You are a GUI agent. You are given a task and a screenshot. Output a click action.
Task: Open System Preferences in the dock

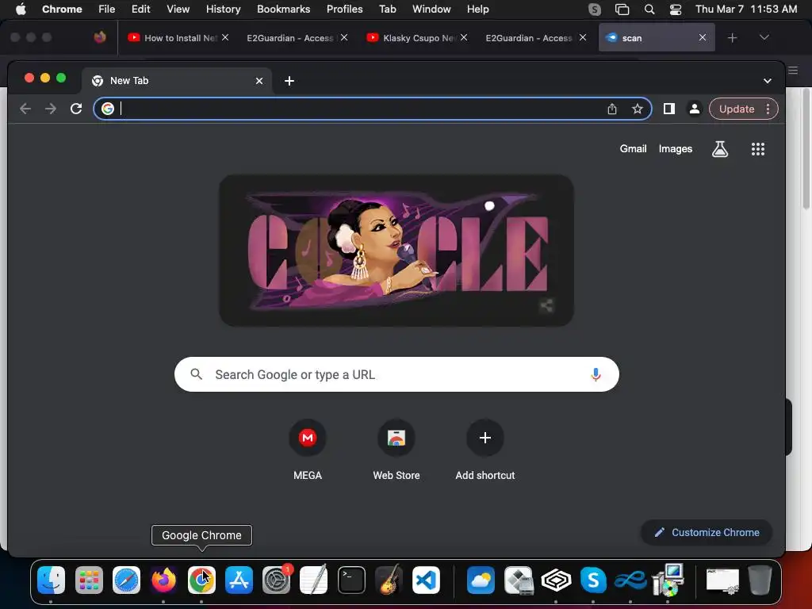point(277,580)
